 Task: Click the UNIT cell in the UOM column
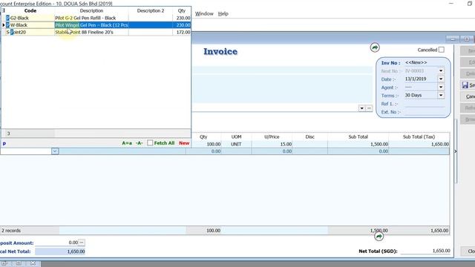pos(236,144)
